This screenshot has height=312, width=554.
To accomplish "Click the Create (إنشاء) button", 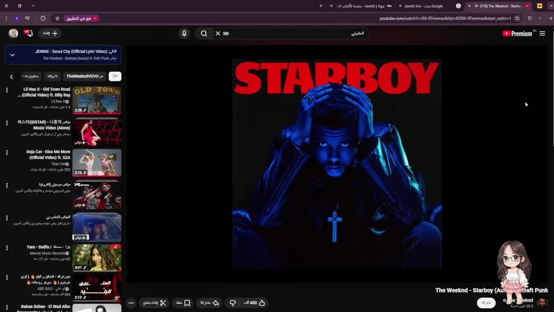I will [x=50, y=33].
